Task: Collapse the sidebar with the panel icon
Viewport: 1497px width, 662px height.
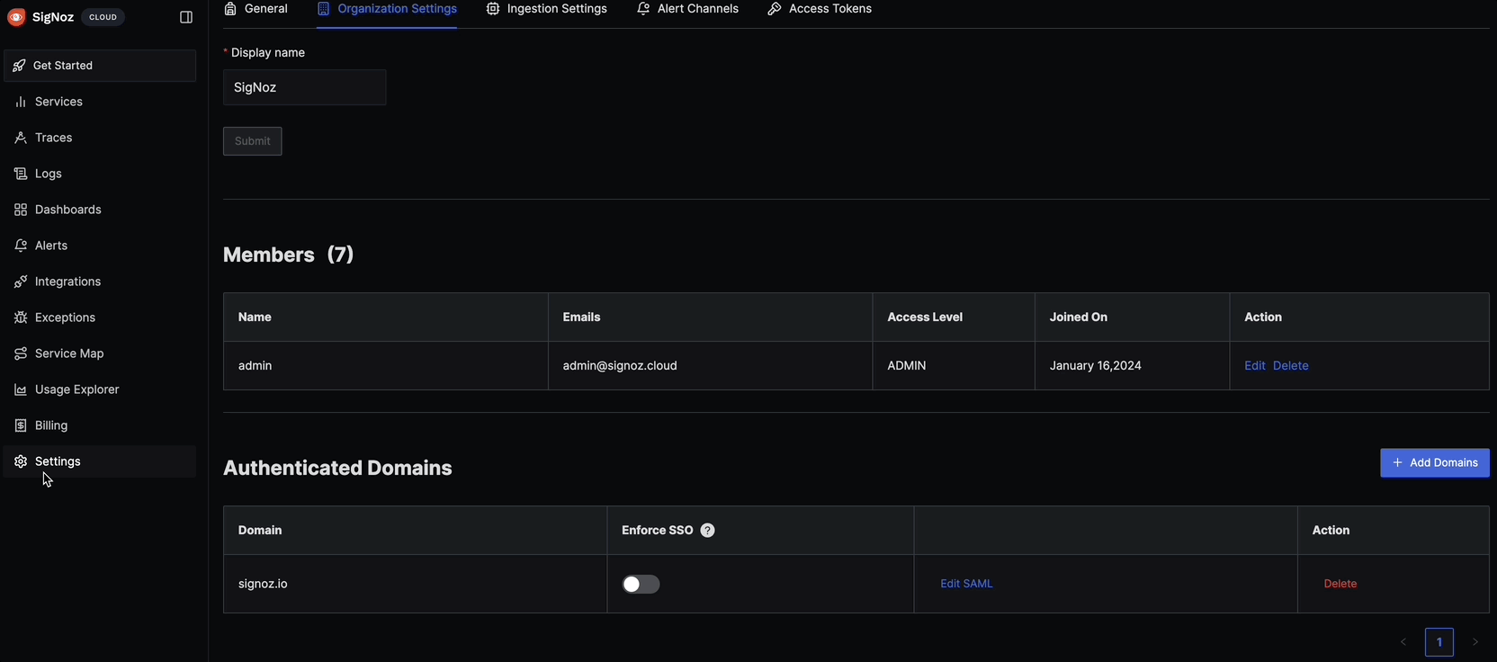Action: [186, 17]
